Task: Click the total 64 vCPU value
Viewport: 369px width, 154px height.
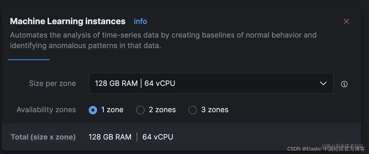Action: tap(158, 137)
